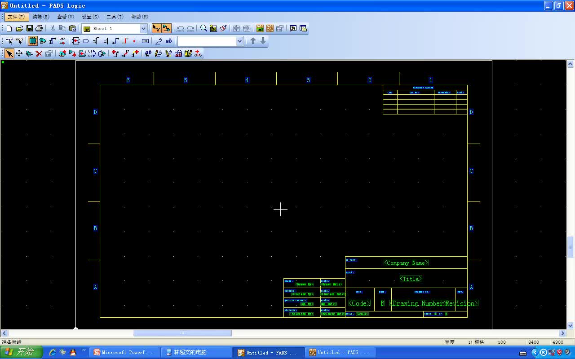The height and width of the screenshot is (359, 575).
Task: Toggle the Parts selection filter
Action: [x=33, y=41]
